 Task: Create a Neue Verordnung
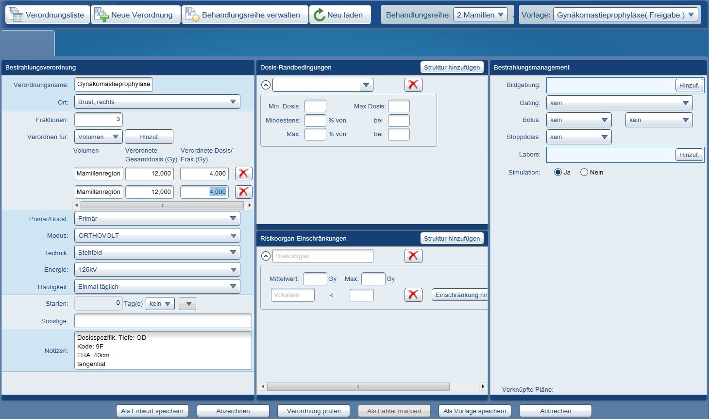coord(135,15)
